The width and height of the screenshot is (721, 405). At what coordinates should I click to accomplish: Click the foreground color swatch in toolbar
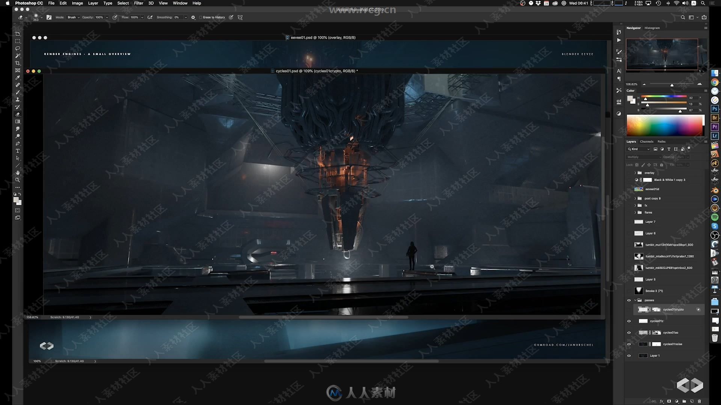click(16, 200)
